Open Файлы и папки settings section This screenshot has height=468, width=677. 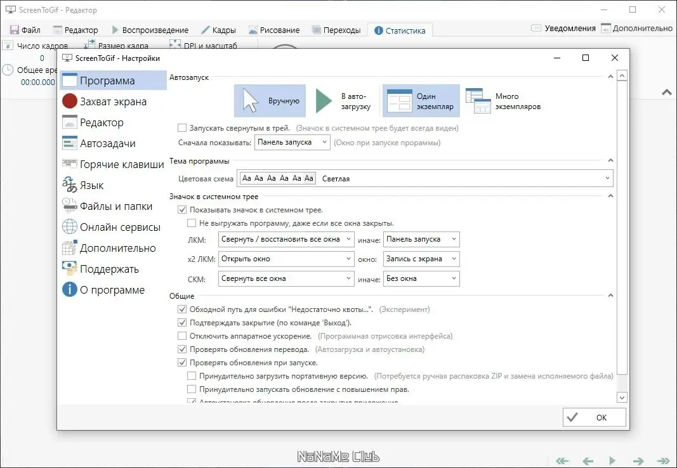pyautogui.click(x=113, y=206)
